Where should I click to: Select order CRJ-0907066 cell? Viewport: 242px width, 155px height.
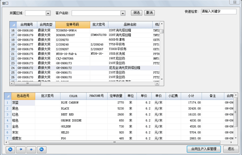pyautogui.click(x=73, y=58)
